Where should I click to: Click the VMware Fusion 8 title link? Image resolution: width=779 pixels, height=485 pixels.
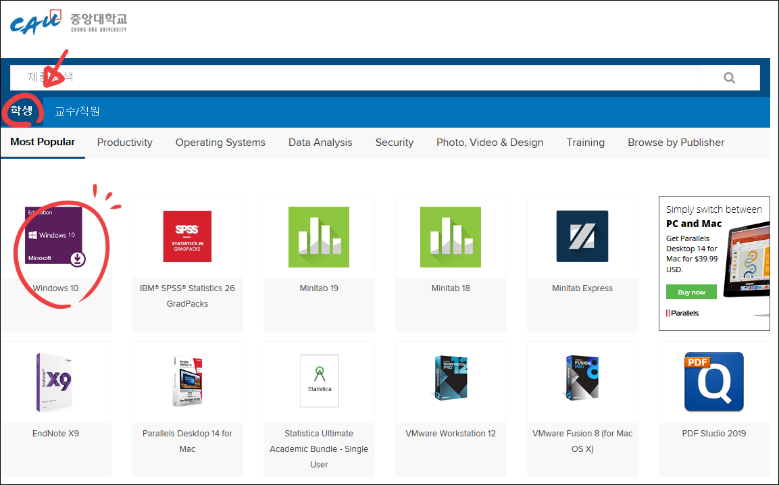(582, 441)
